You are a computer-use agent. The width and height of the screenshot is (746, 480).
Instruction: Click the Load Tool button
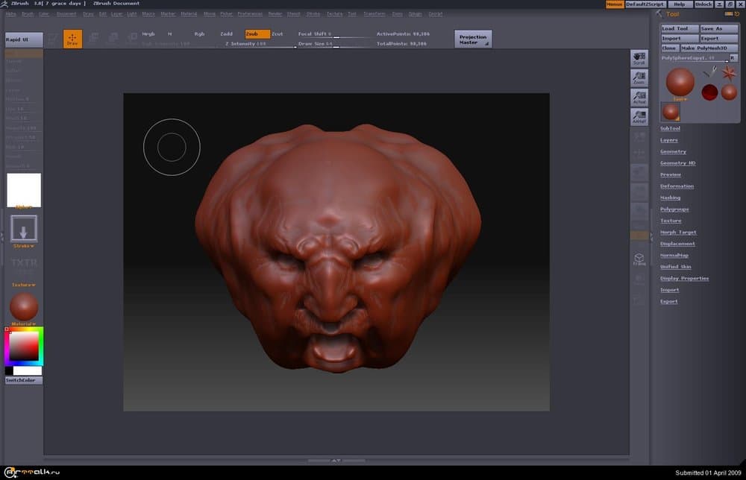pyautogui.click(x=679, y=29)
